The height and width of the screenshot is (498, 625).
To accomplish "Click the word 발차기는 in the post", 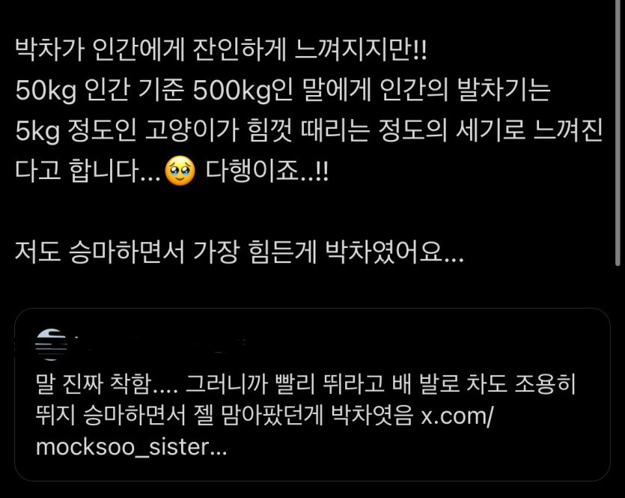I will coord(504,90).
